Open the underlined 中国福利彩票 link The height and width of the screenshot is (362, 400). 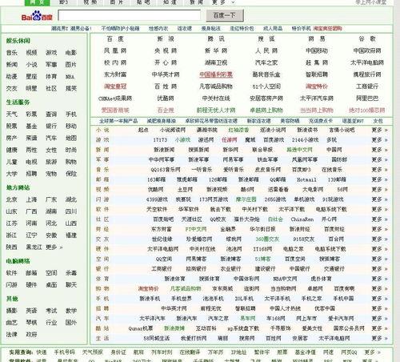coord(216,74)
